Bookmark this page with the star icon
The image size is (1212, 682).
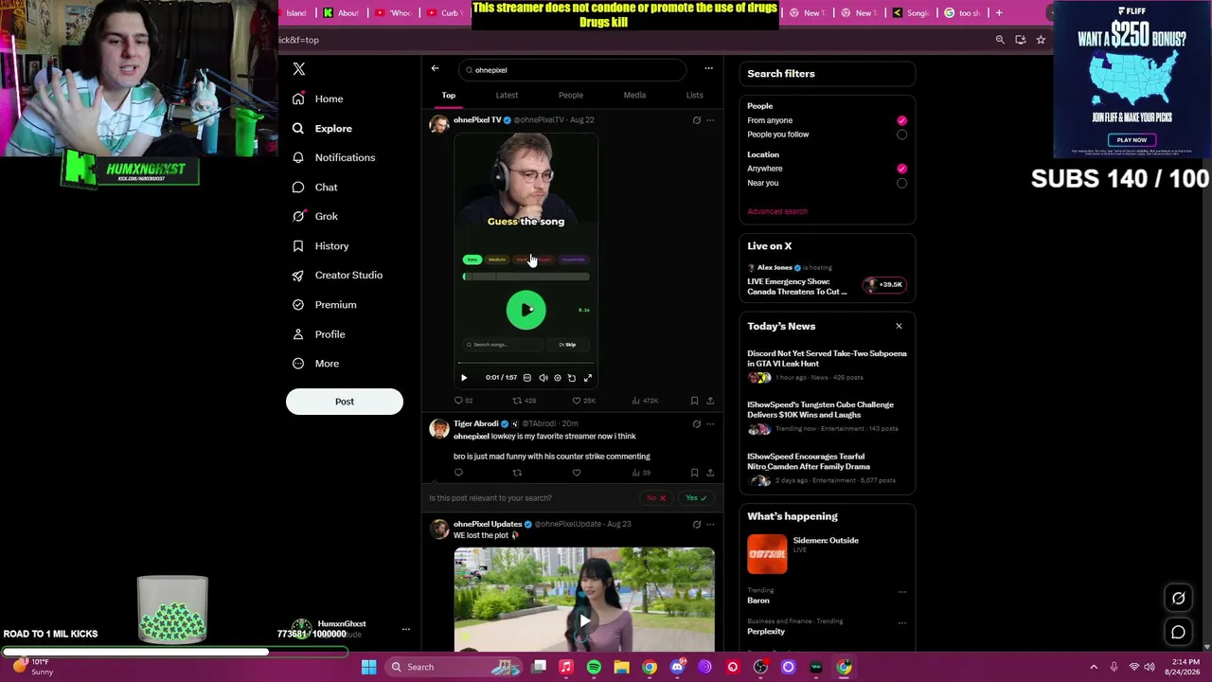point(1041,40)
